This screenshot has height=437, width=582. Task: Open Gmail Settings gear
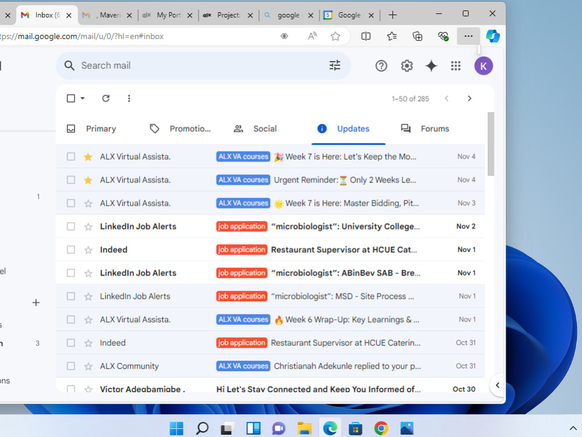[407, 66]
